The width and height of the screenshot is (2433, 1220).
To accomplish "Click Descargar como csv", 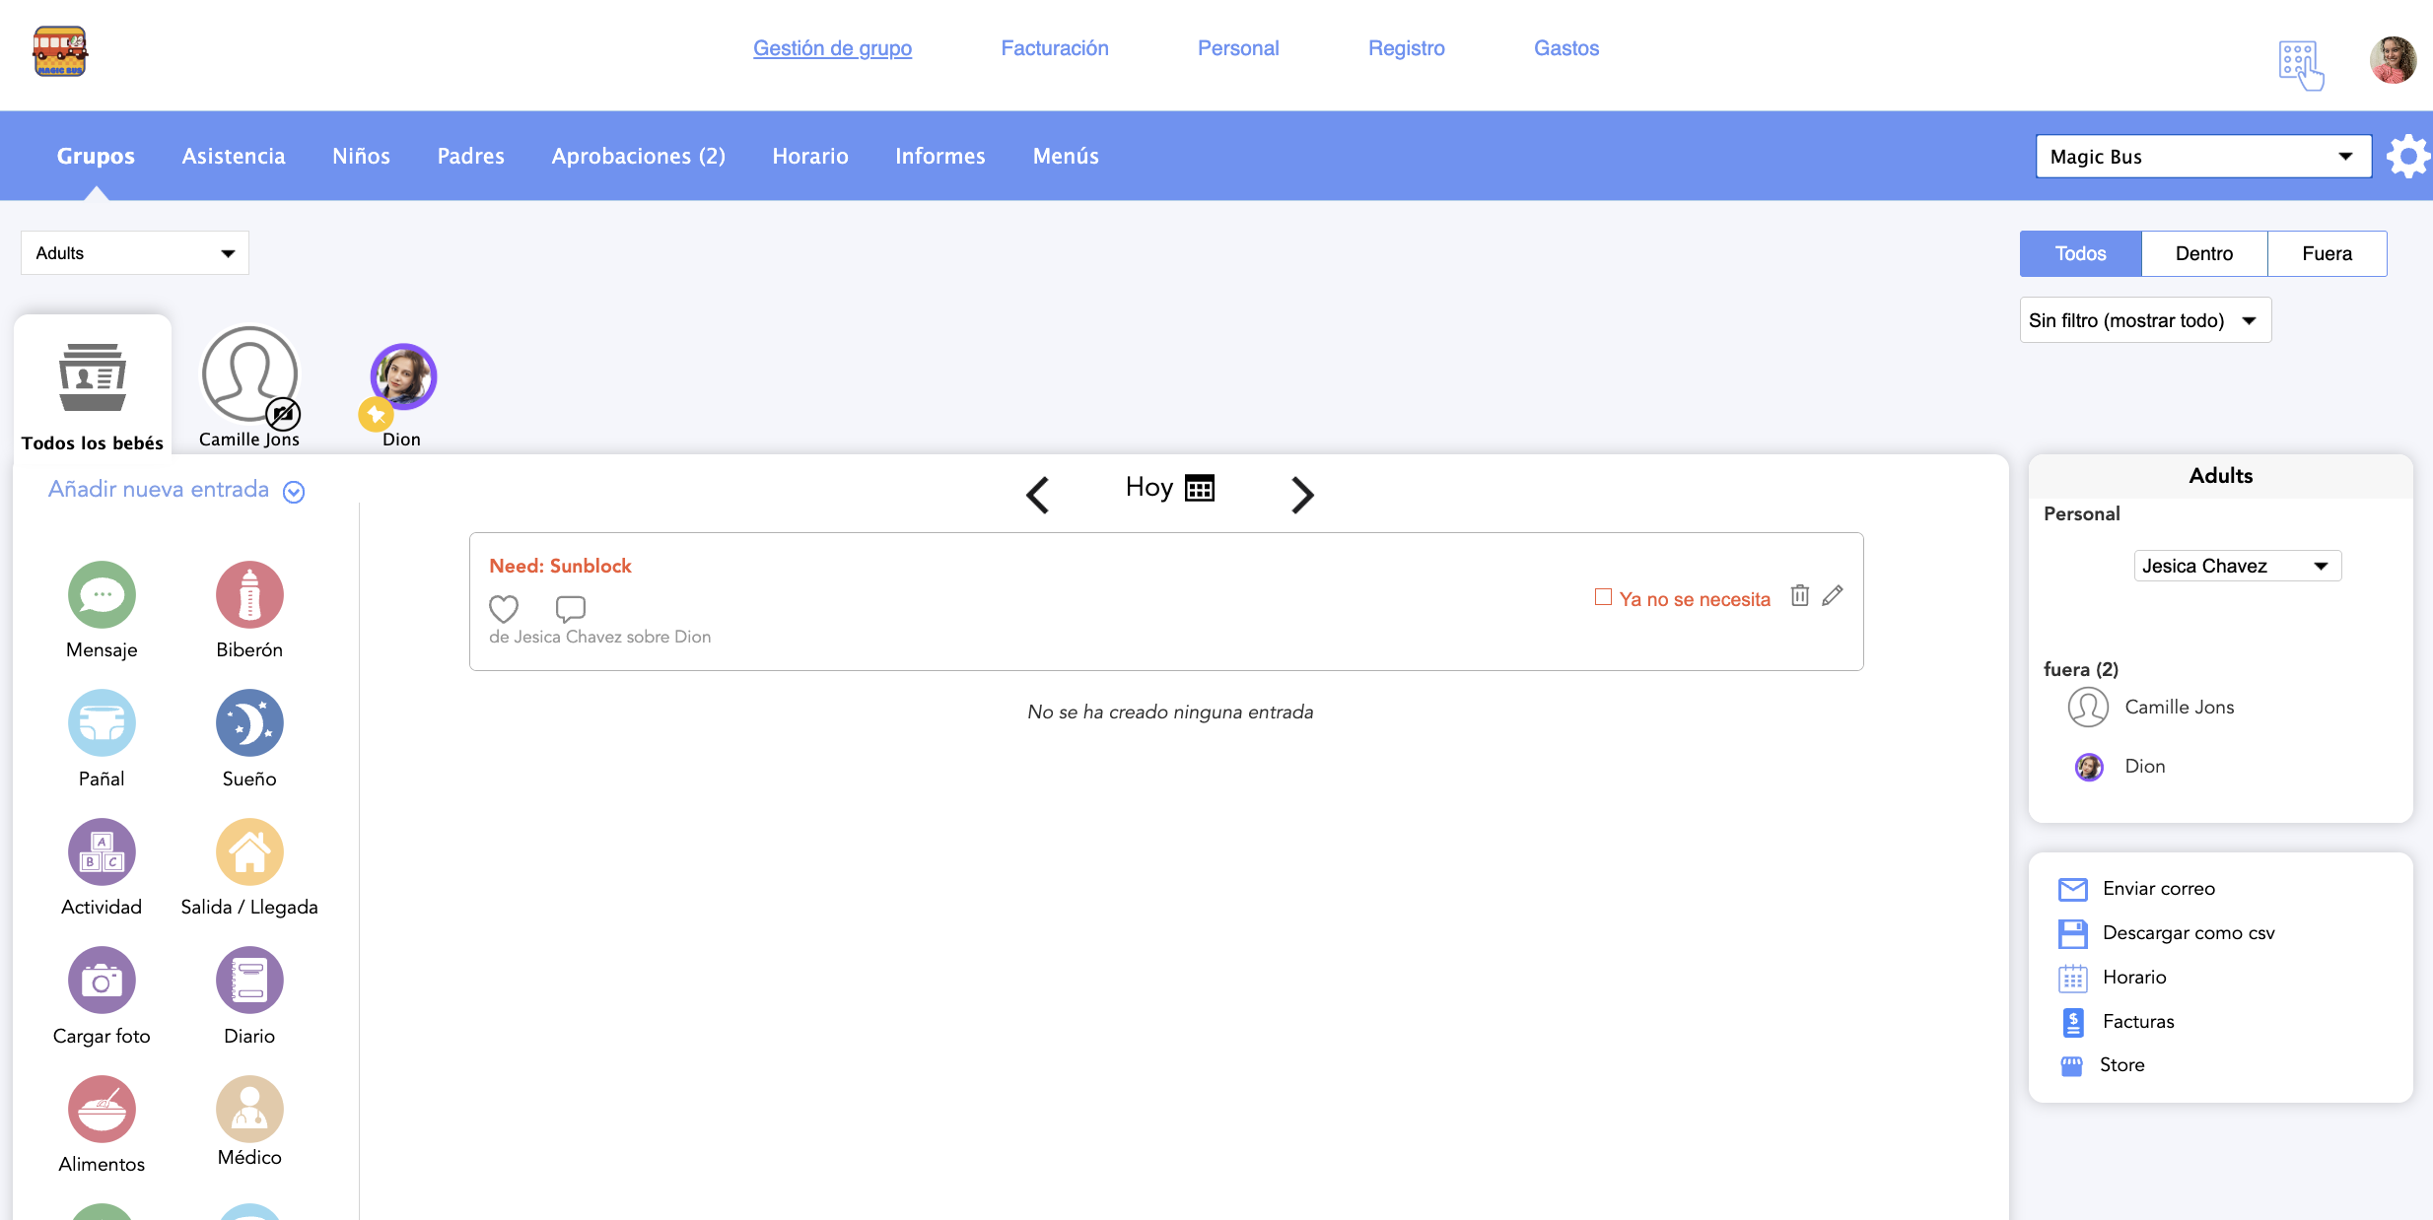I will point(2189,932).
